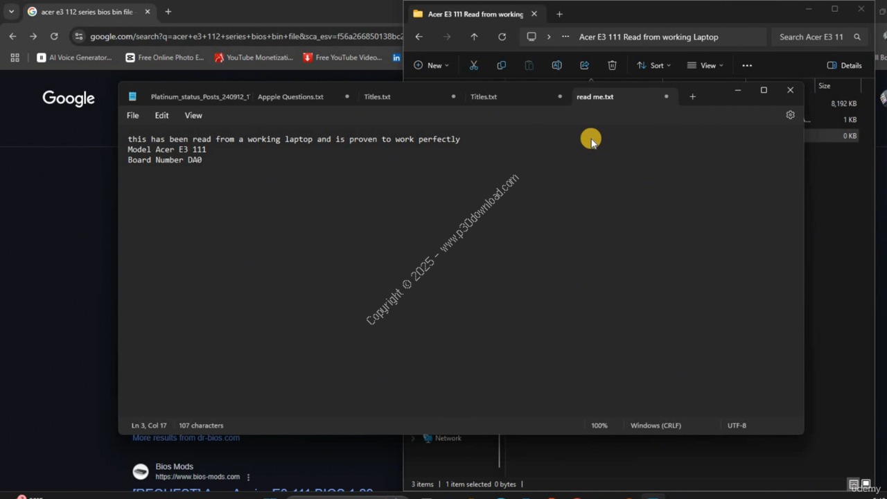Screen dimensions: 887x499
Task: Open Chrome tab search dropdown
Action: [x=11, y=12]
